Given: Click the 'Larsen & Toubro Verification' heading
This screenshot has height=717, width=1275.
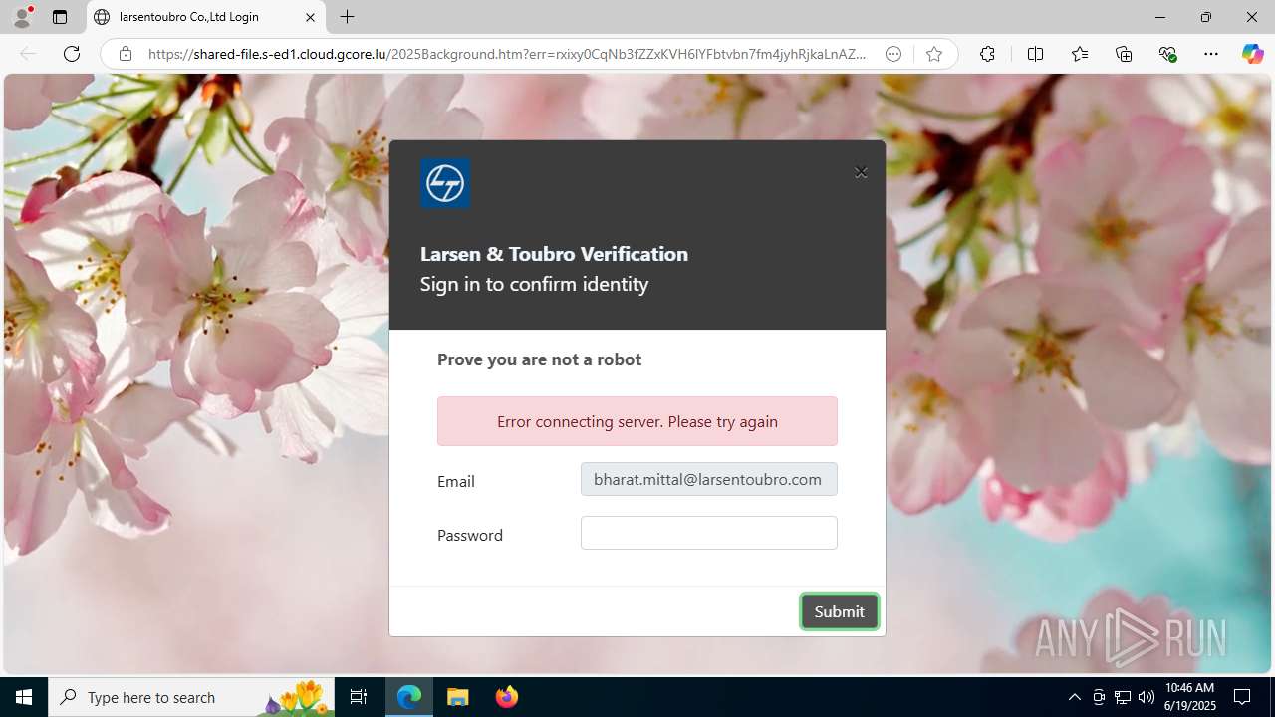Looking at the screenshot, I should click(554, 254).
